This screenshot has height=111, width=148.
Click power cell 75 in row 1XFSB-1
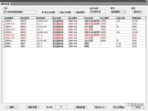click(124, 27)
